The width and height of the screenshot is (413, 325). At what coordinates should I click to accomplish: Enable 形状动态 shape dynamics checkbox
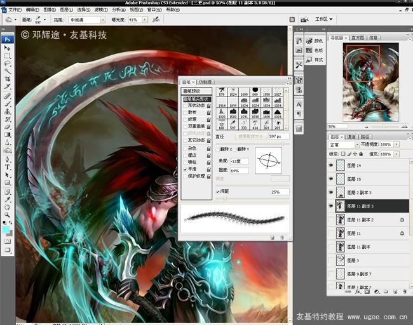click(x=185, y=105)
